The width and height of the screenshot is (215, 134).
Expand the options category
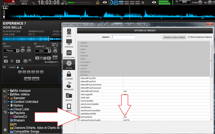pos(78,43)
